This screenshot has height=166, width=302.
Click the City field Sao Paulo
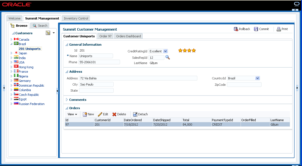(x=96, y=84)
